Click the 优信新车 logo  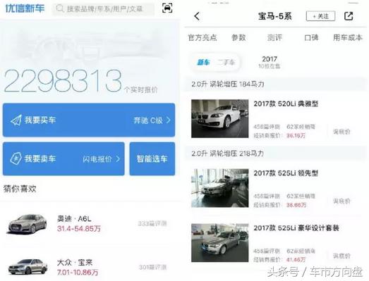point(25,8)
